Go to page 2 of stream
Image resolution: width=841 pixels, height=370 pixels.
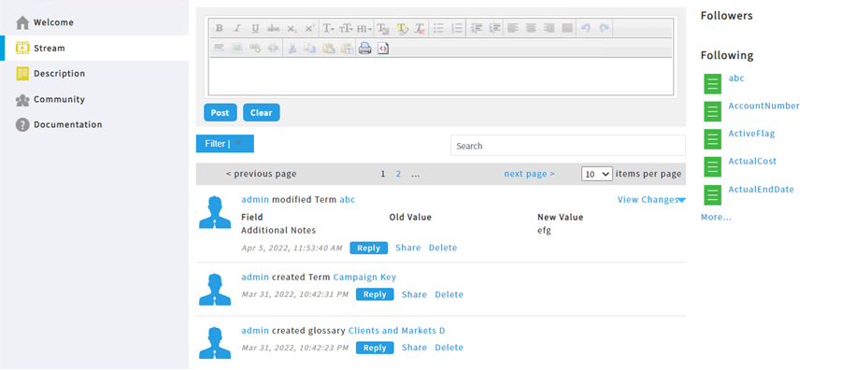[398, 175]
